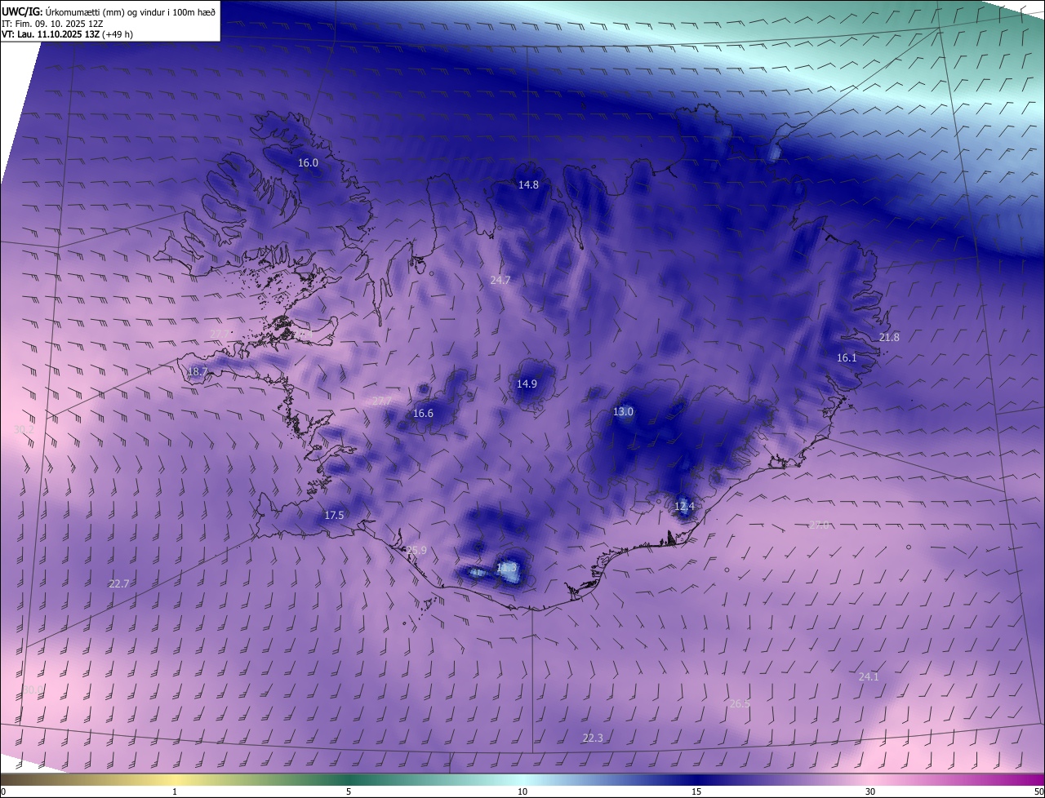Viewport: 1045px width, 798px height.
Task: Click the 10 tick on the color scale
Action: pyautogui.click(x=522, y=791)
